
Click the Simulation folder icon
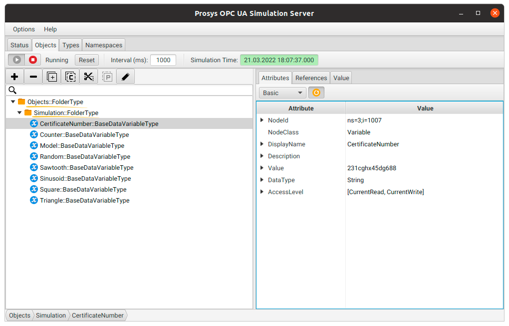pos(28,112)
